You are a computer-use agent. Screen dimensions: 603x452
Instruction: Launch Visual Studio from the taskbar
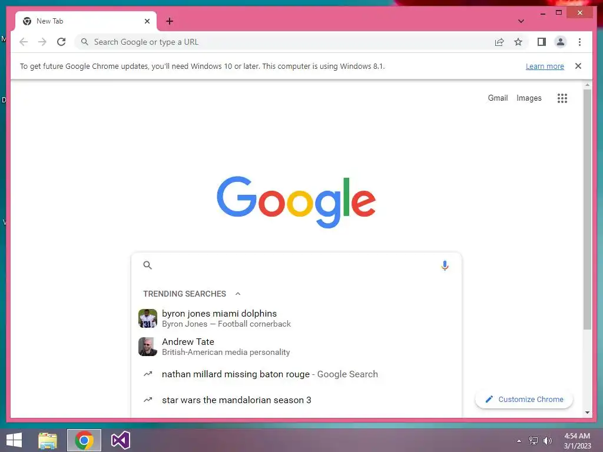[120, 440]
